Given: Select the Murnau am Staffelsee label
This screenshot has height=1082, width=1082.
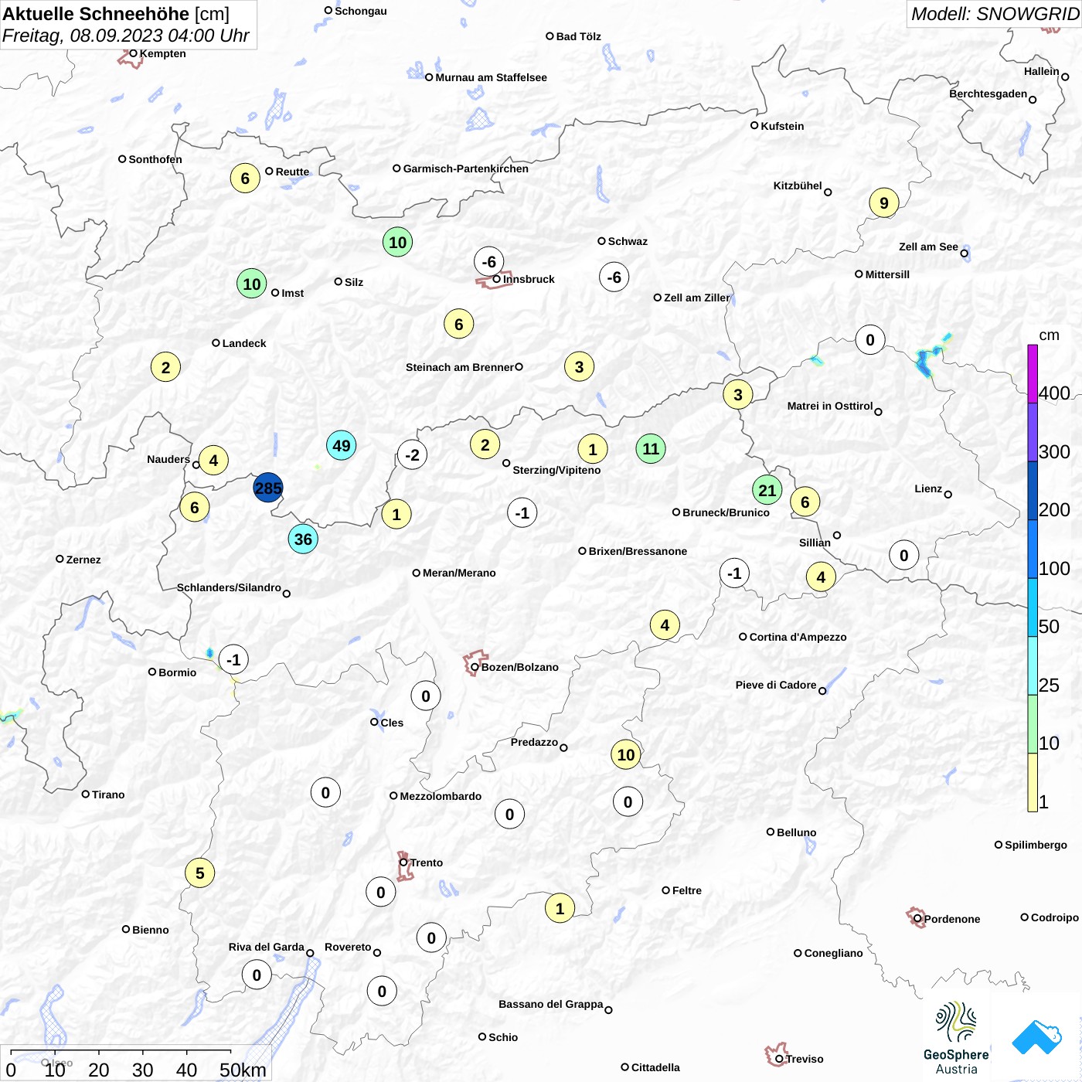Looking at the screenshot, I should pyautogui.click(x=491, y=77).
